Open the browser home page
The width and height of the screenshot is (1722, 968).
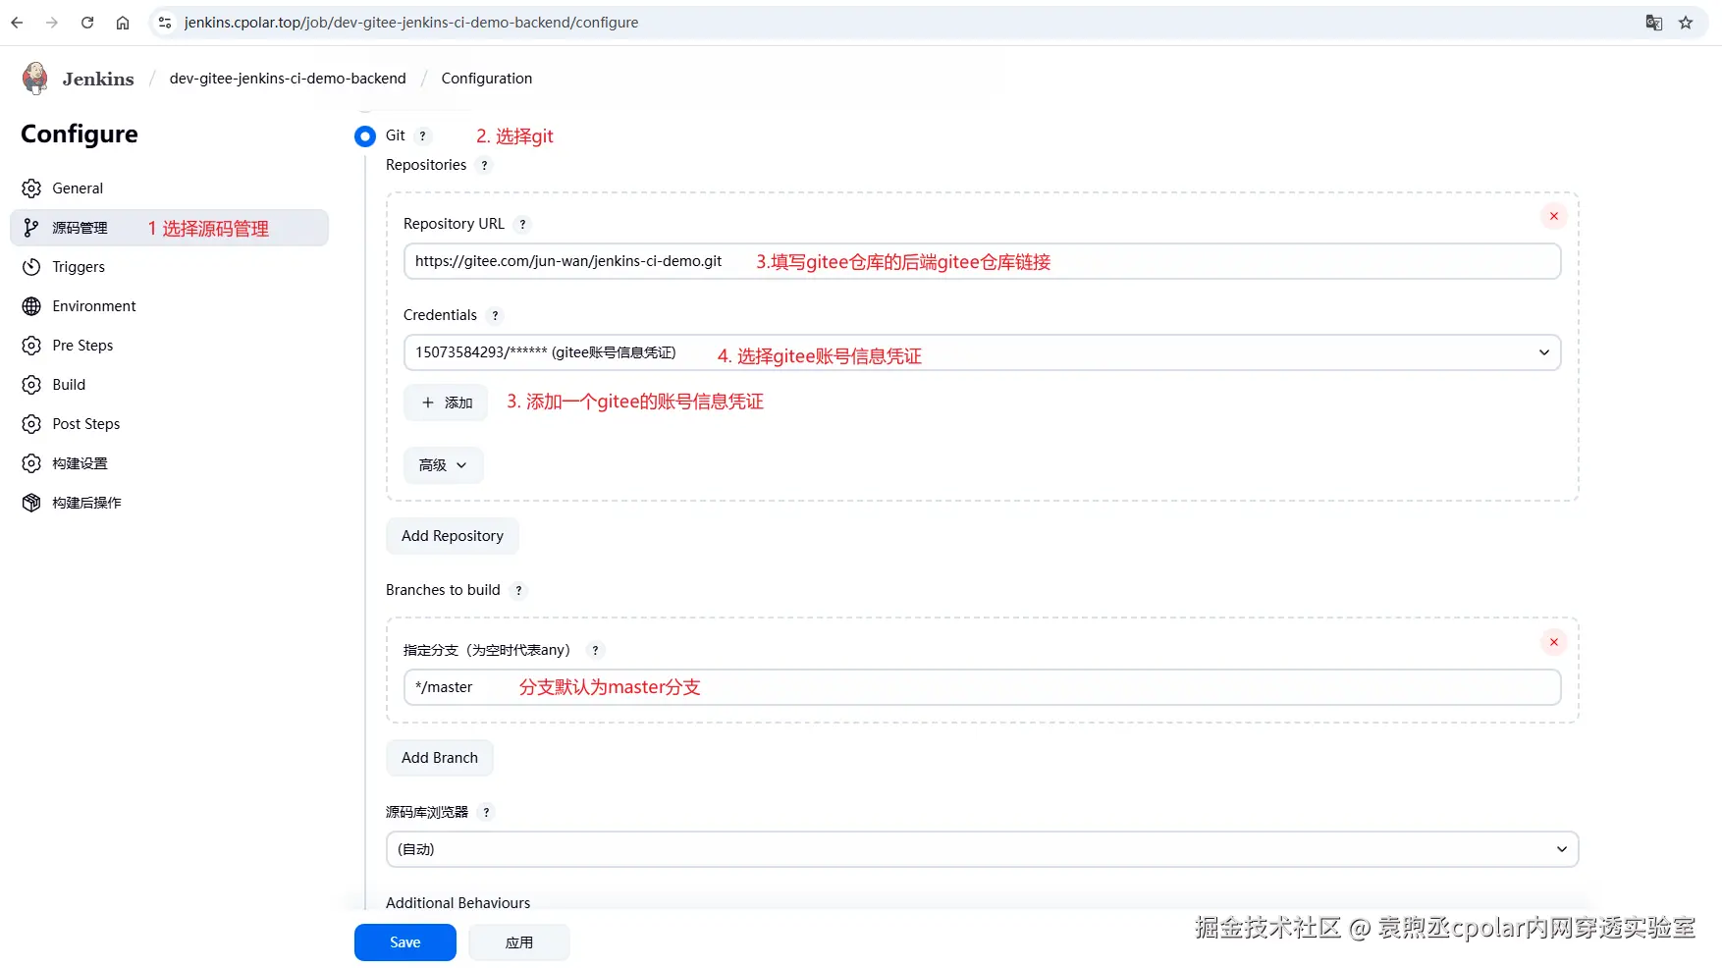(x=123, y=23)
